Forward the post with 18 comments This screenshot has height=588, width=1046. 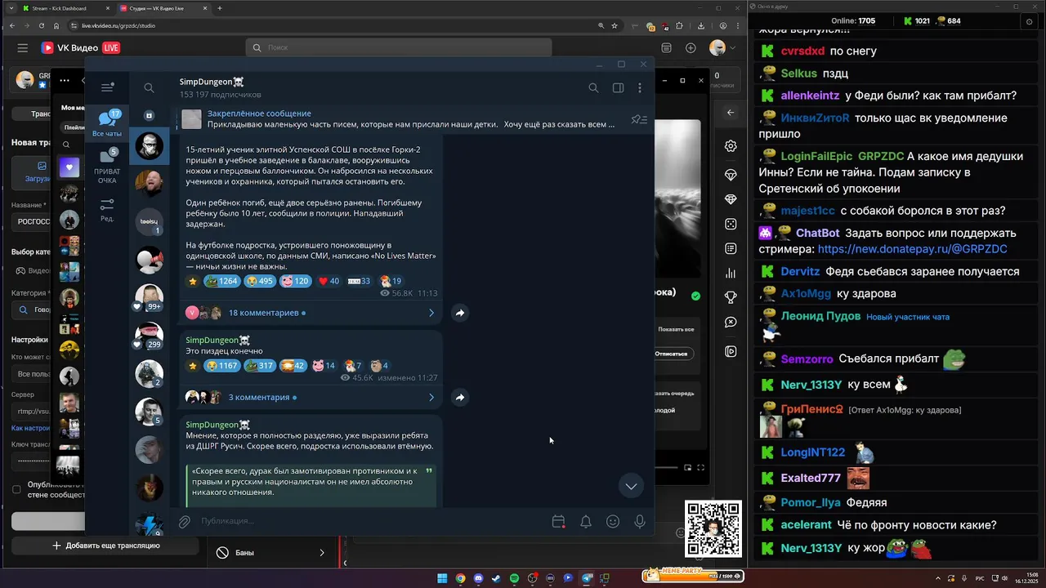tap(460, 313)
